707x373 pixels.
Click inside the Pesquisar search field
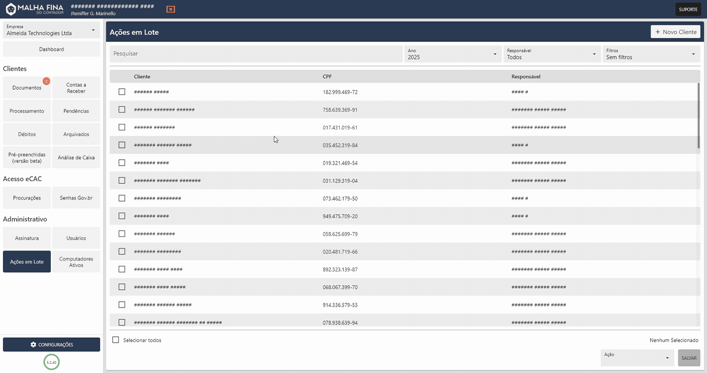tap(257, 53)
